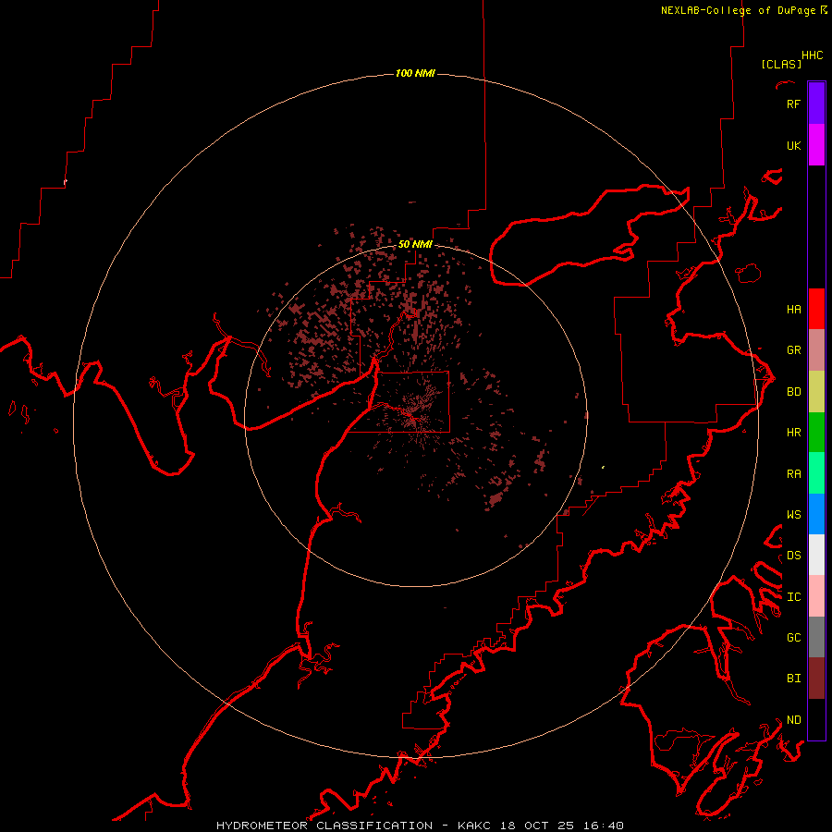Click the BD legend label
This screenshot has height=832, width=832.
click(793, 392)
